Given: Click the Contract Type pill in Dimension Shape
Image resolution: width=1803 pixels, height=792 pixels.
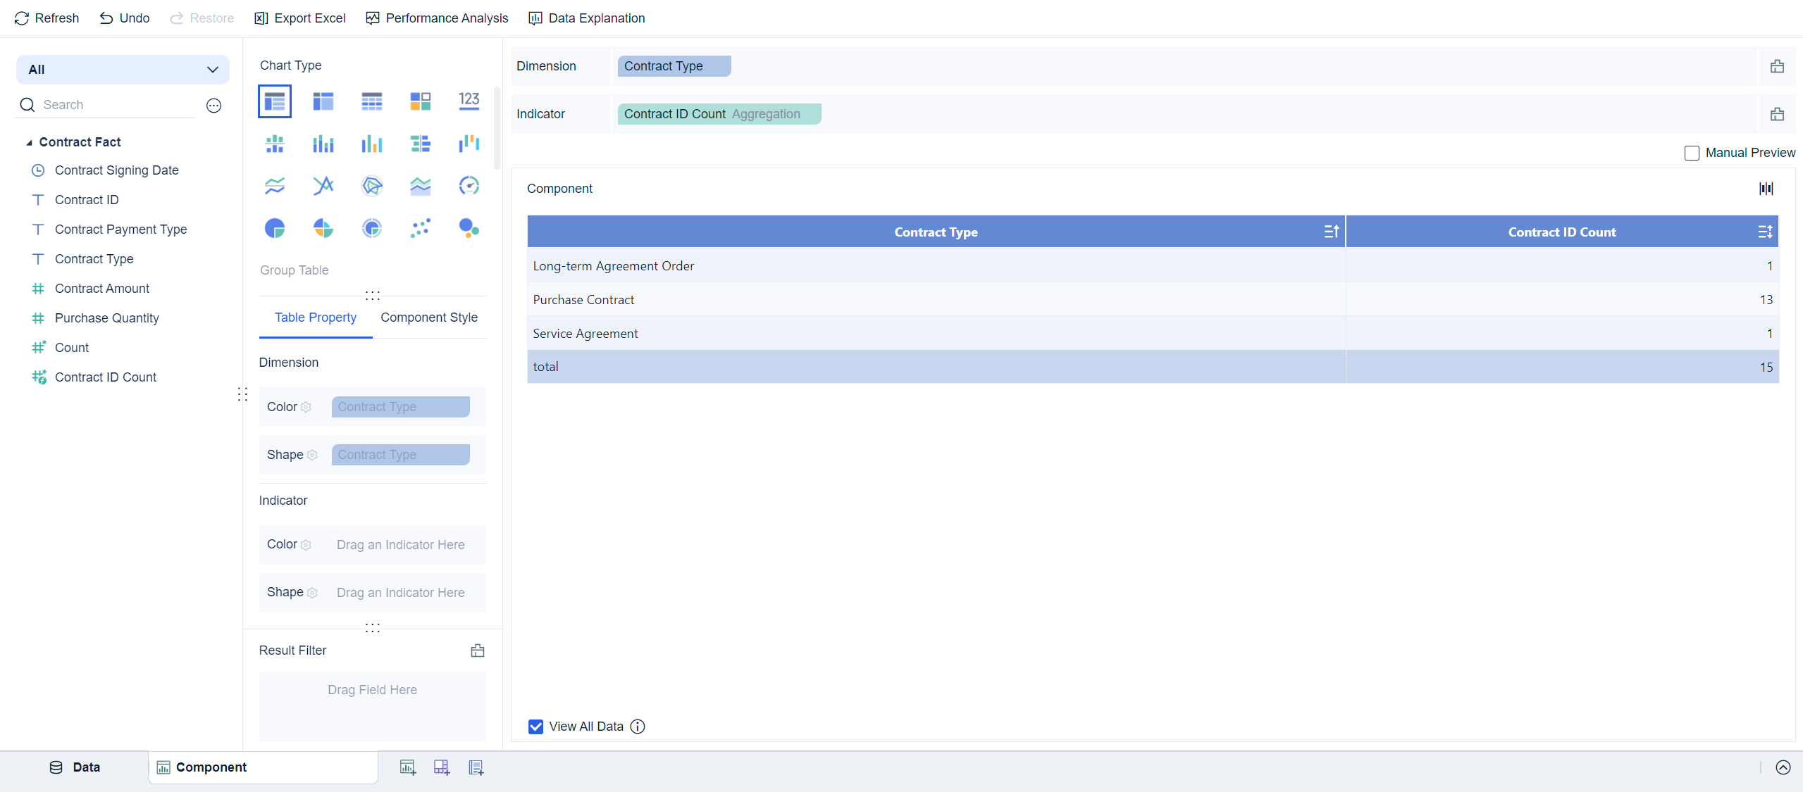Looking at the screenshot, I should [400, 455].
